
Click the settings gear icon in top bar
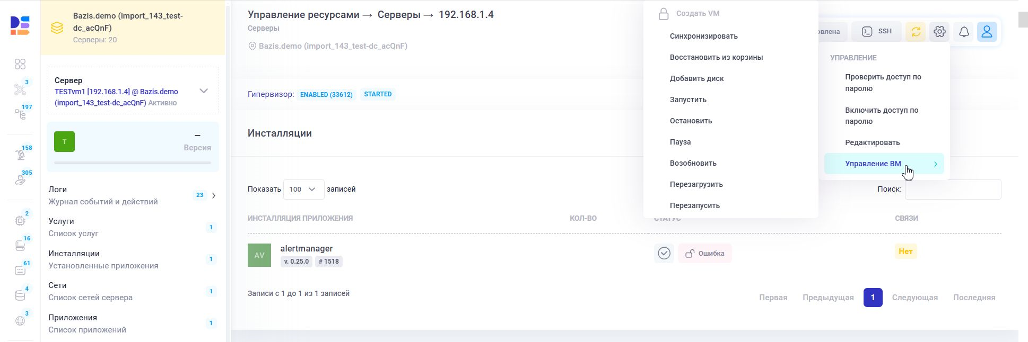(939, 32)
